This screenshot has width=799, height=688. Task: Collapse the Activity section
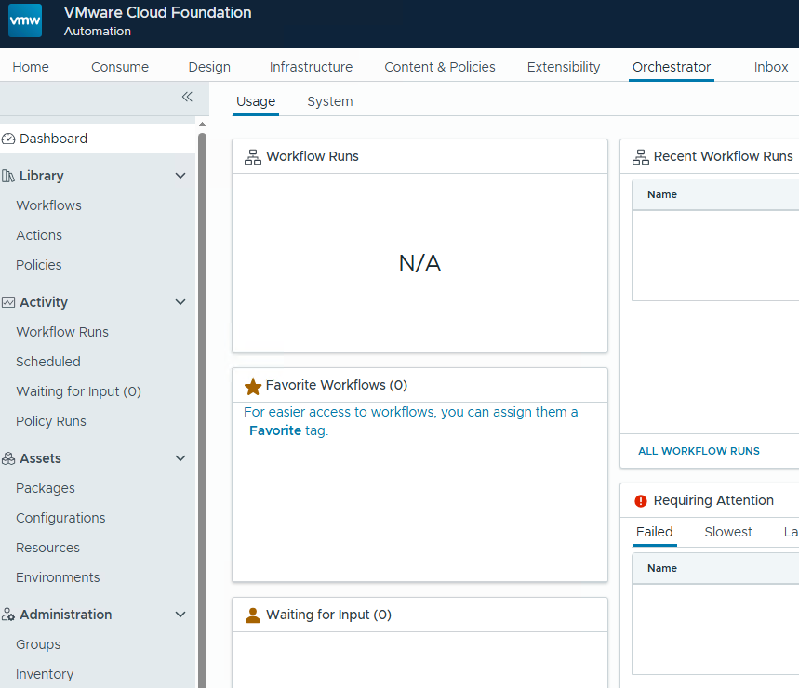[180, 301]
